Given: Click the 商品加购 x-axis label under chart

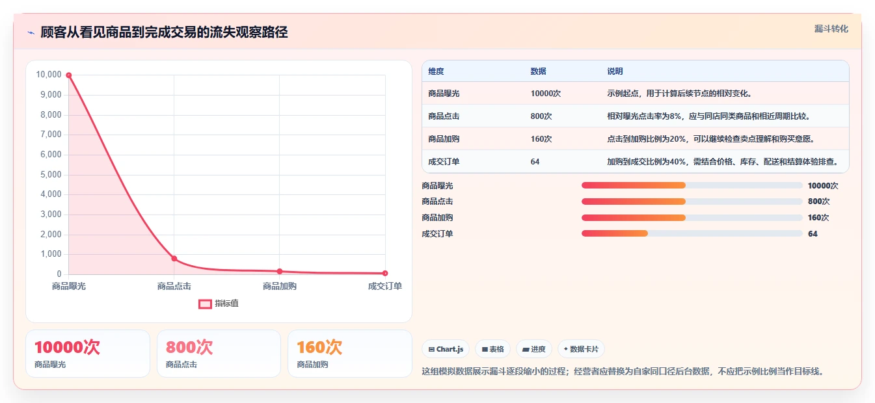Looking at the screenshot, I should 279,286.
